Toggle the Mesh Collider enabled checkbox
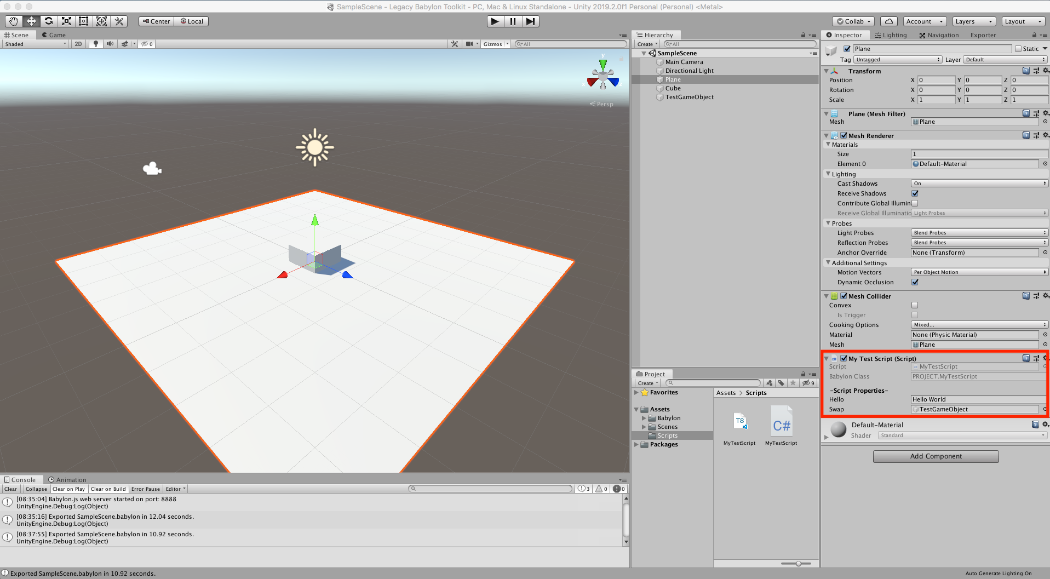This screenshot has width=1050, height=579. click(x=844, y=296)
